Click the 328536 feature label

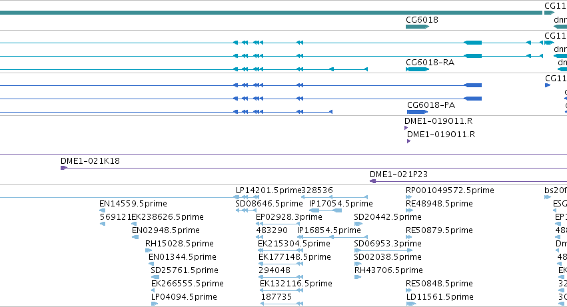click(317, 190)
